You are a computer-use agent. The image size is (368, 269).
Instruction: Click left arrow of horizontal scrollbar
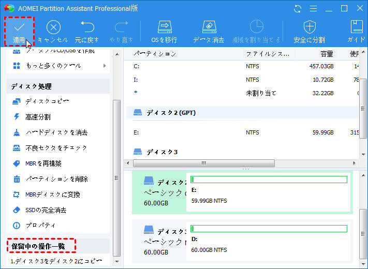click(x=128, y=163)
